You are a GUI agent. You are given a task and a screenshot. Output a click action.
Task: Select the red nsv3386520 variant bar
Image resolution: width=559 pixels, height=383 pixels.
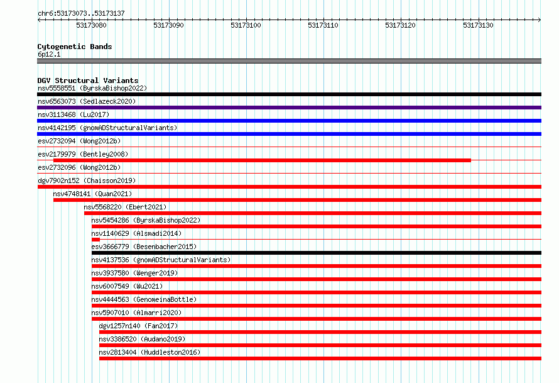(x=320, y=345)
